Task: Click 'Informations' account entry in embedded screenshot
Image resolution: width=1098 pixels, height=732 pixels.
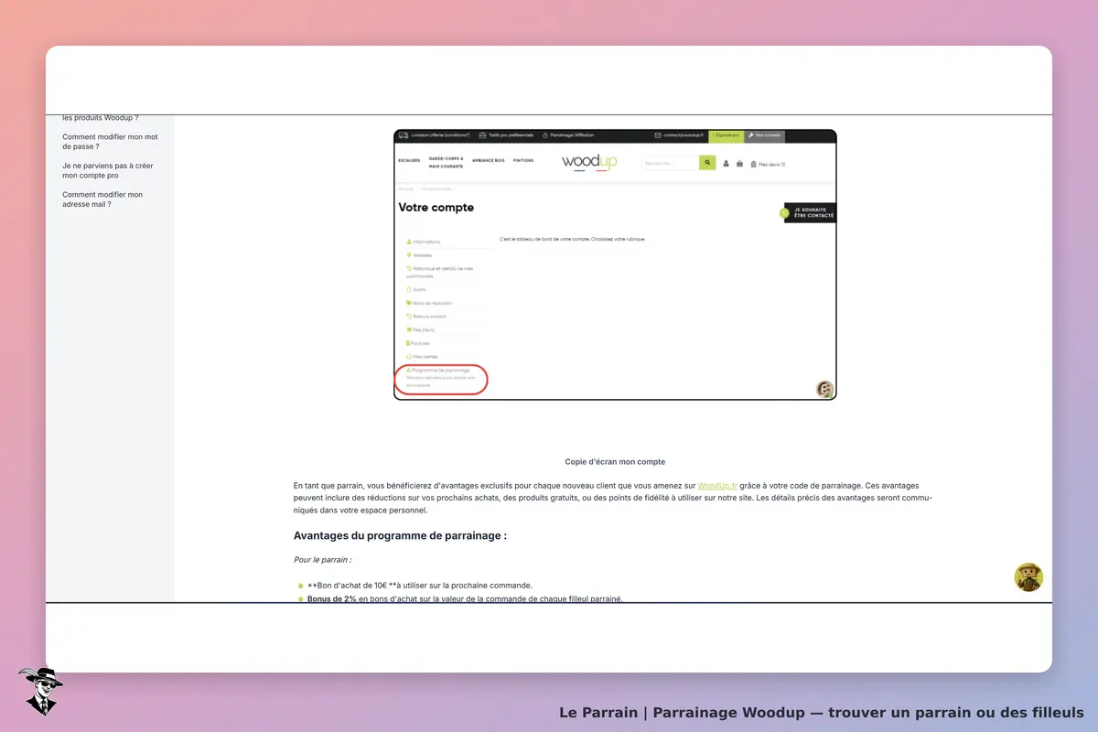Action: pos(423,242)
